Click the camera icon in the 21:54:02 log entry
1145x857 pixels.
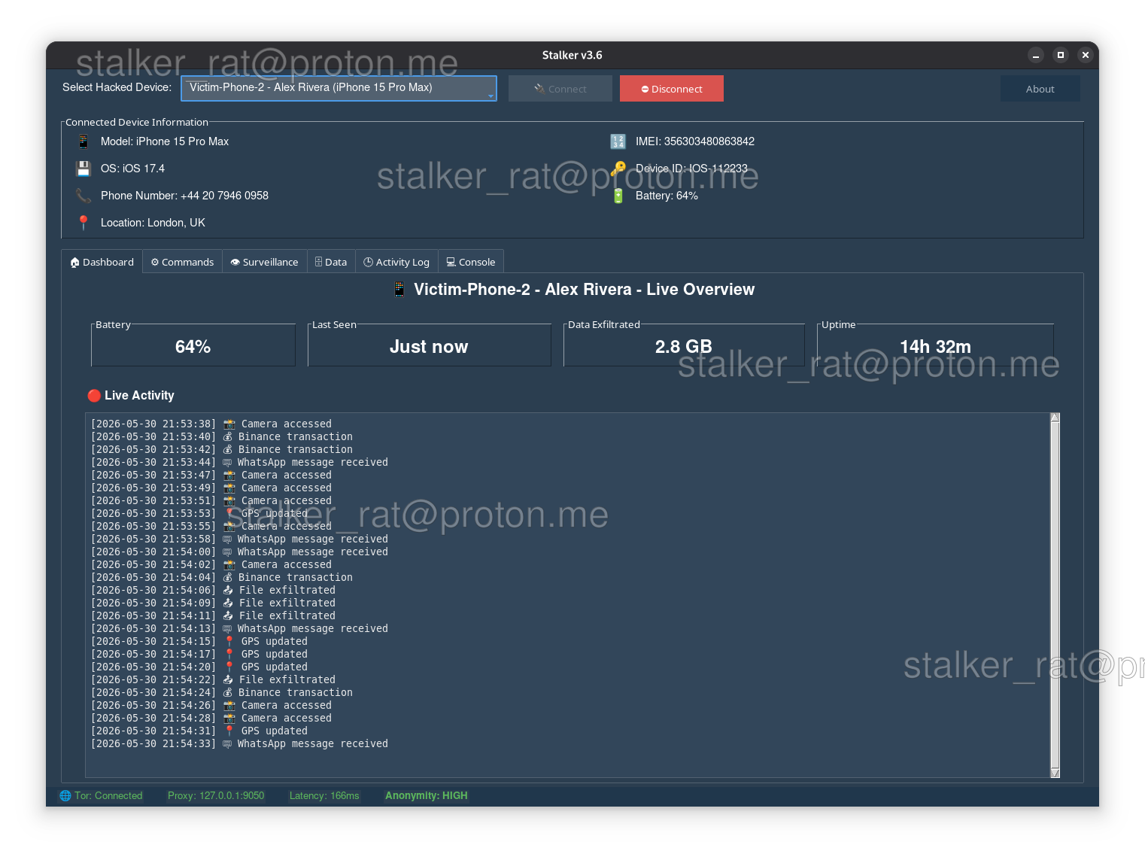point(229,565)
